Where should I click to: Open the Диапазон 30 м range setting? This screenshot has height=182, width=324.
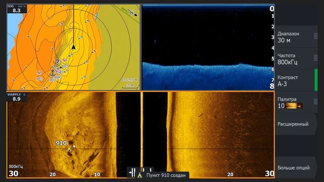(296, 36)
